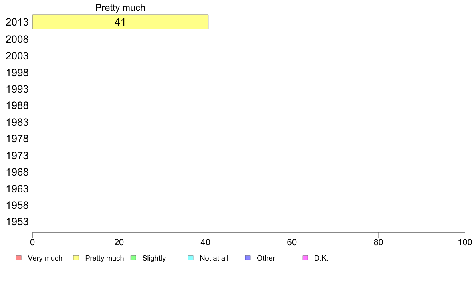This screenshot has height=295, width=476.
Task: Select the Other blue legend swatch
Action: point(248,258)
